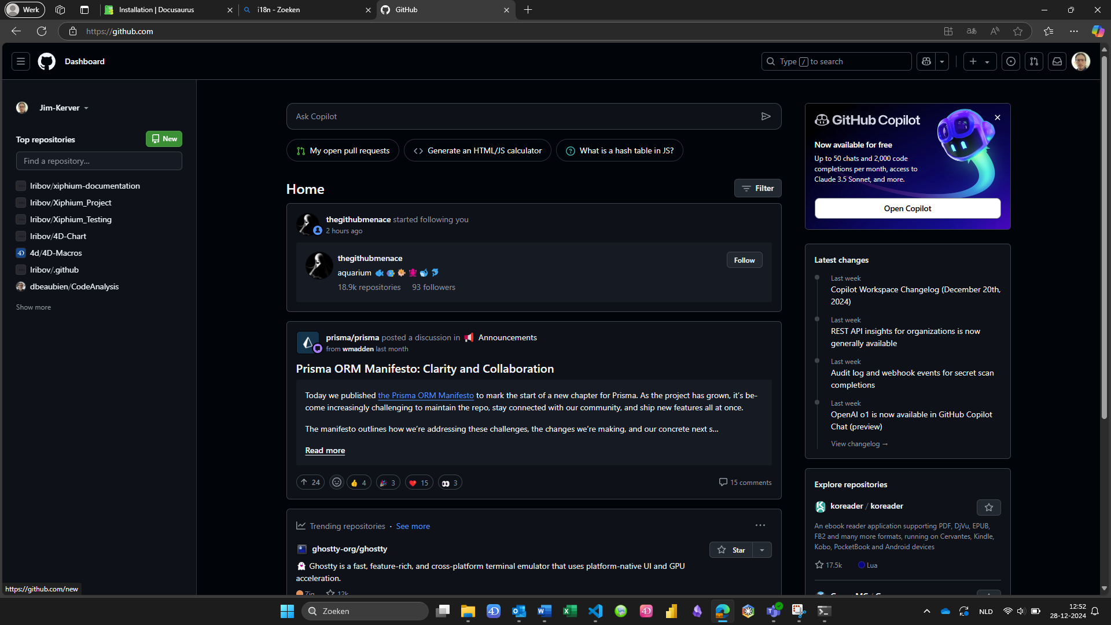Open the Pull requests icon in header
Viewport: 1111px width, 625px height.
tap(1034, 61)
